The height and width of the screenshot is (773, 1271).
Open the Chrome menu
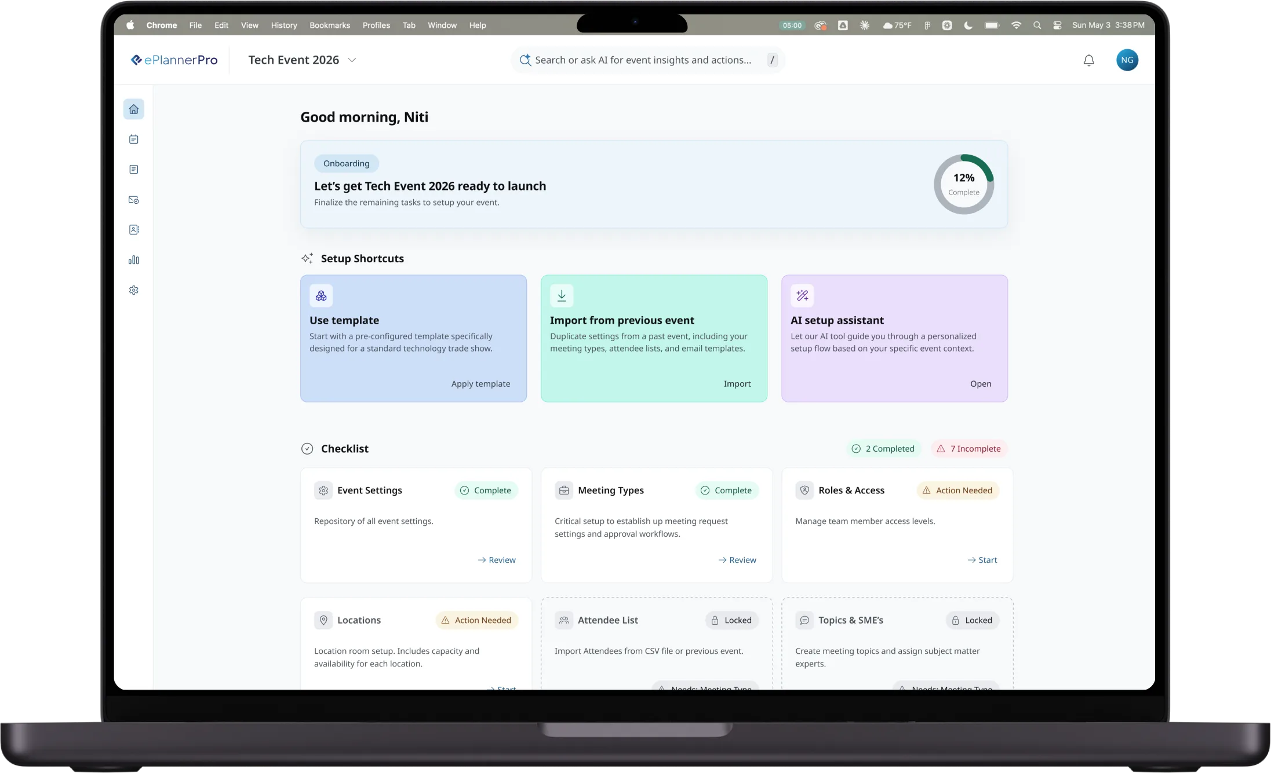pos(162,25)
